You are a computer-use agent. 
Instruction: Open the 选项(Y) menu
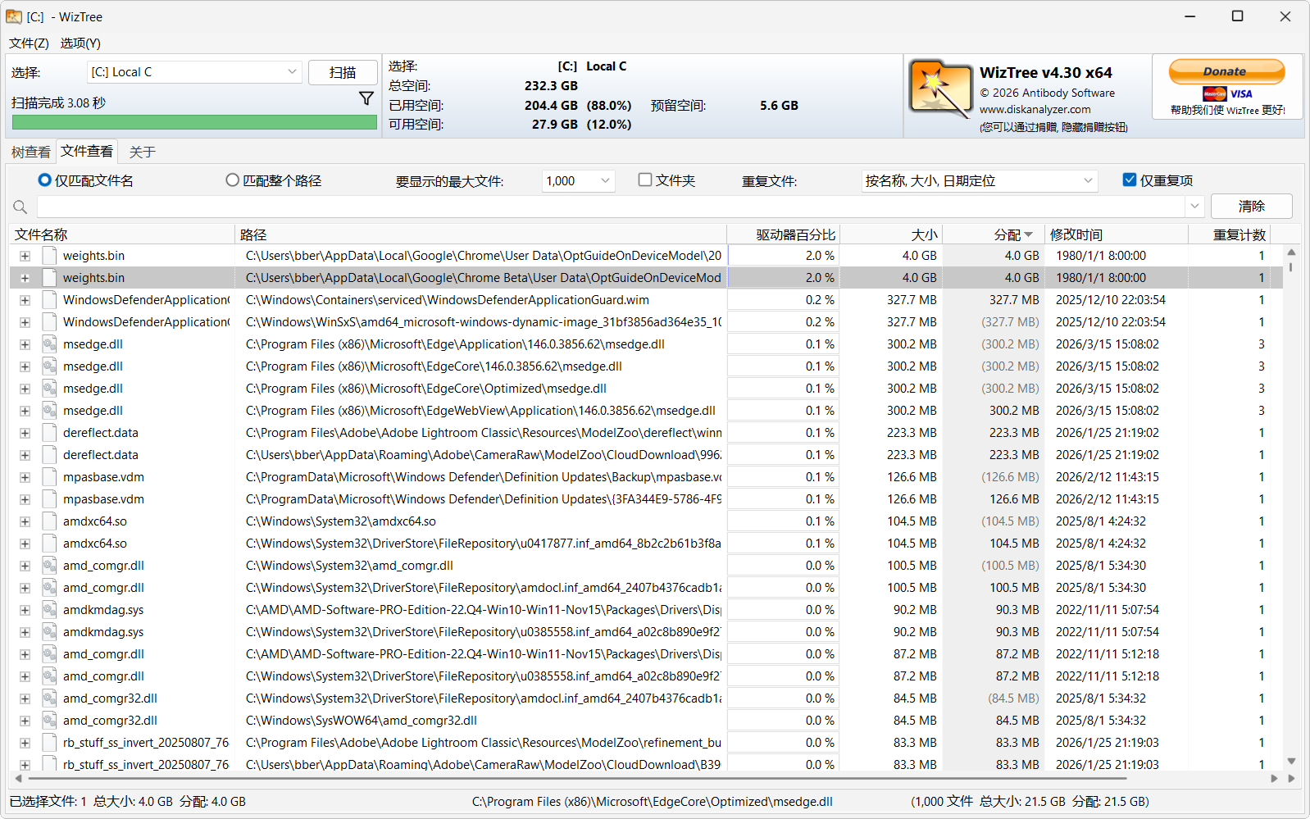click(80, 43)
